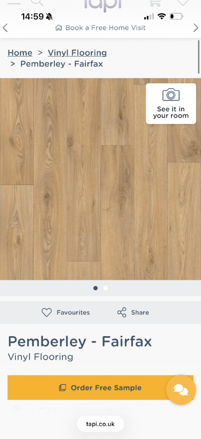The height and width of the screenshot is (439, 201).
Task: Tap the search magnifier icon
Action: point(37,2)
